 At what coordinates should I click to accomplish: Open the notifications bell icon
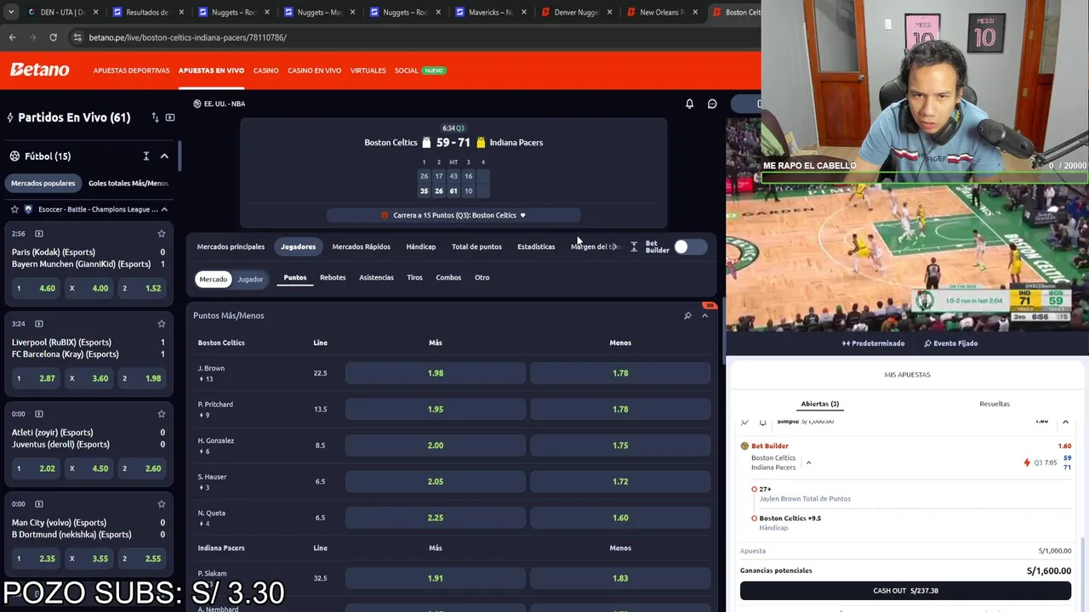click(689, 104)
